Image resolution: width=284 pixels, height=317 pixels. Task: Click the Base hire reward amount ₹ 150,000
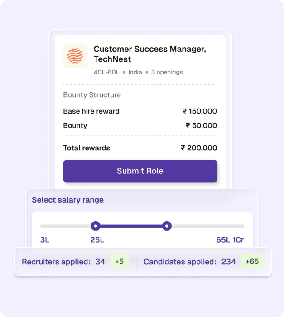199,111
